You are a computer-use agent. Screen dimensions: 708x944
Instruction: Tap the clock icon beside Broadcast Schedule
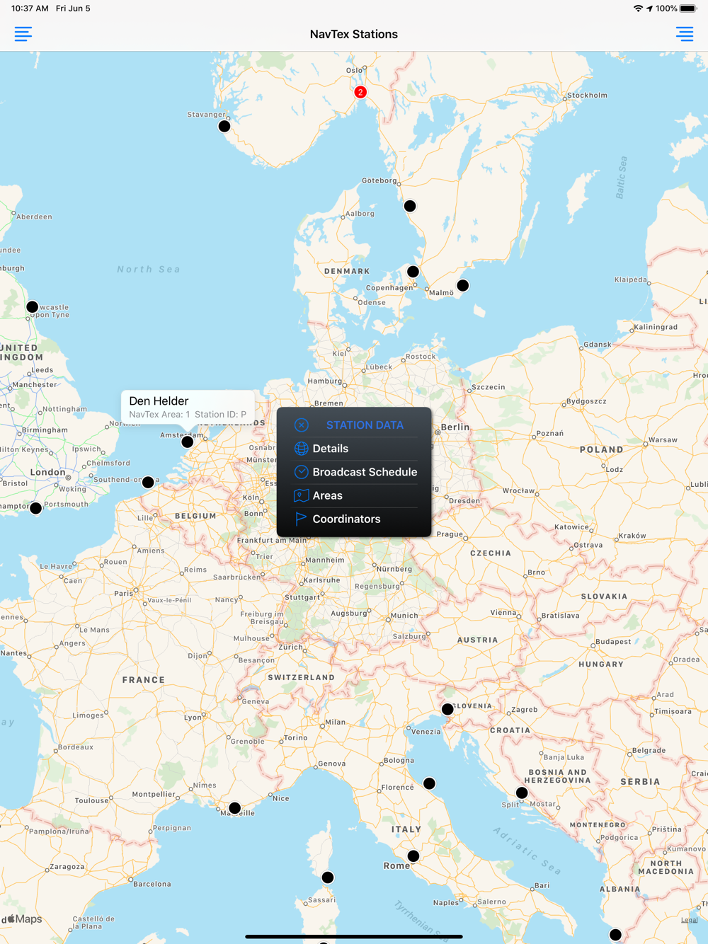click(302, 472)
